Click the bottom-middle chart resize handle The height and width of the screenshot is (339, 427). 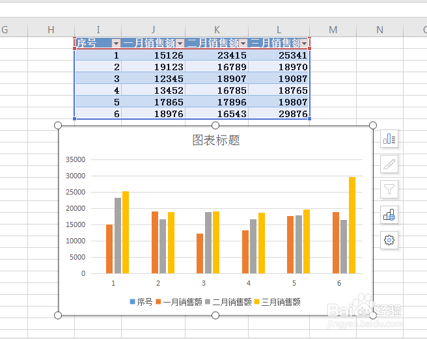click(215, 316)
